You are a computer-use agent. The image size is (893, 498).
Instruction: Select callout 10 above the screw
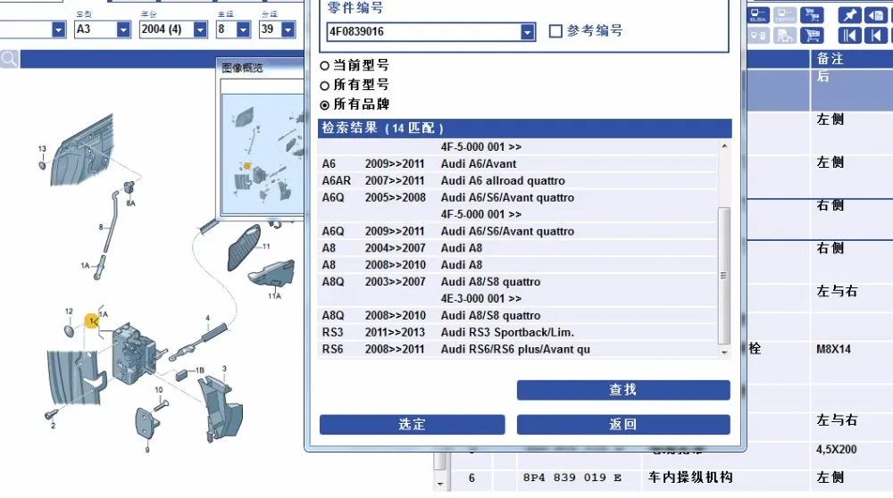(x=159, y=390)
